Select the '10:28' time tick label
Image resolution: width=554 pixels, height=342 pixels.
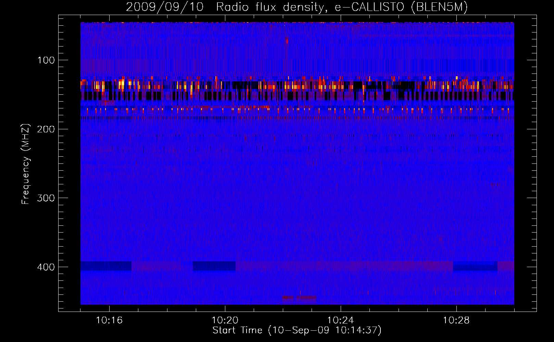pos(456,320)
